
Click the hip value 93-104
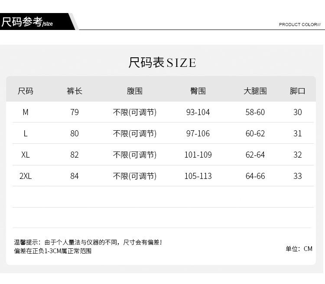coord(198,112)
